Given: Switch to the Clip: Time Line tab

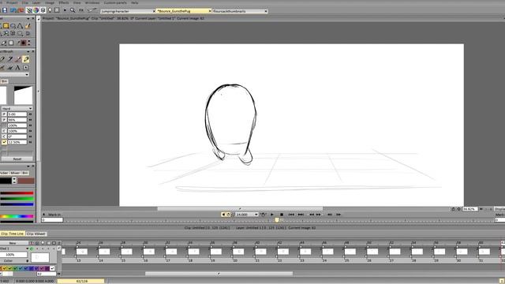Looking at the screenshot, I should [13, 234].
